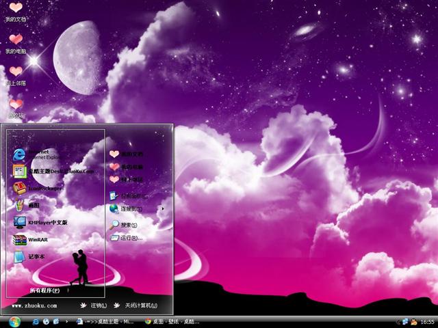Open WinRAR from the Start menu
Screen dimensions: 438x328
[30, 240]
